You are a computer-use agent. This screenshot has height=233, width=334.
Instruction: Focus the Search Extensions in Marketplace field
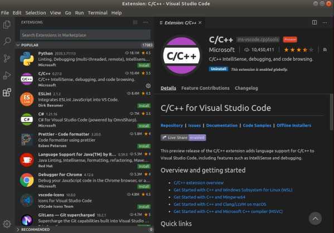tap(85, 35)
